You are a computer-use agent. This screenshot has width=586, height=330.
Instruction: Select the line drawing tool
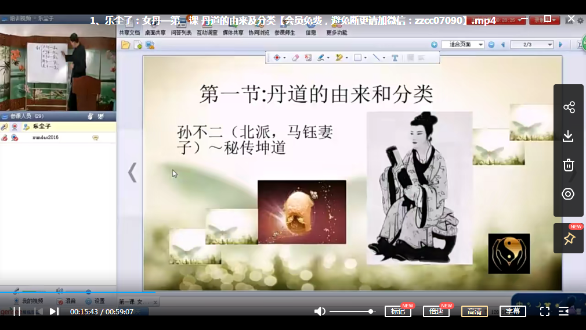tap(377, 58)
